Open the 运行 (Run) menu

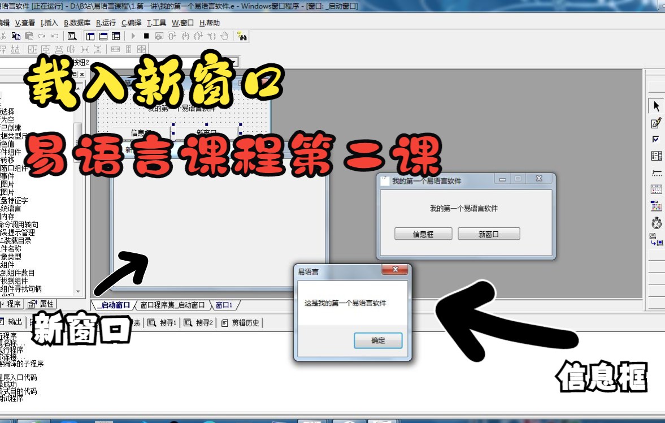point(105,23)
